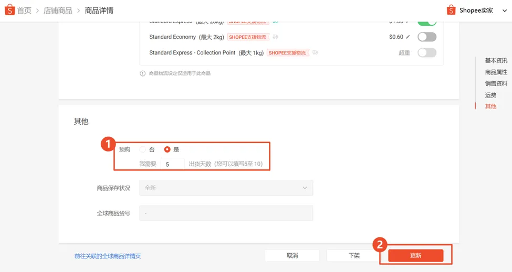Open the Shopee卖家 account logo icon
This screenshot has width=512, height=272.
coord(451,10)
